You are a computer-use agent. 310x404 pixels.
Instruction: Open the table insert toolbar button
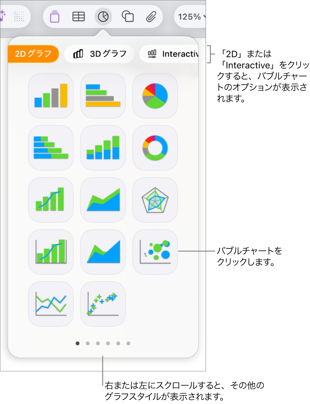pyautogui.click(x=78, y=16)
